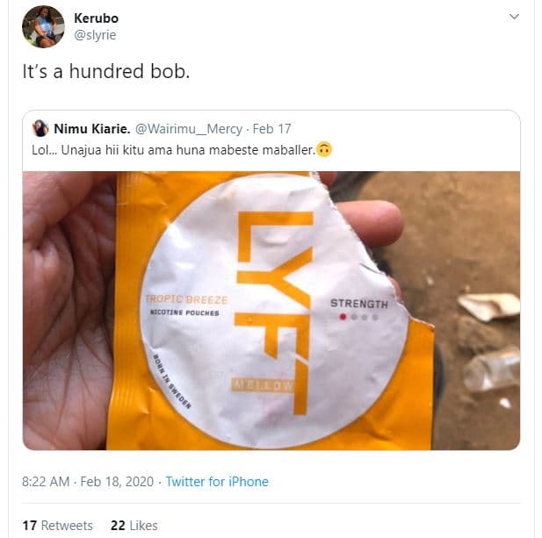The width and height of the screenshot is (542, 538).
Task: Click the Nimu Kiarie name in quoted tweet
Action: (91, 129)
